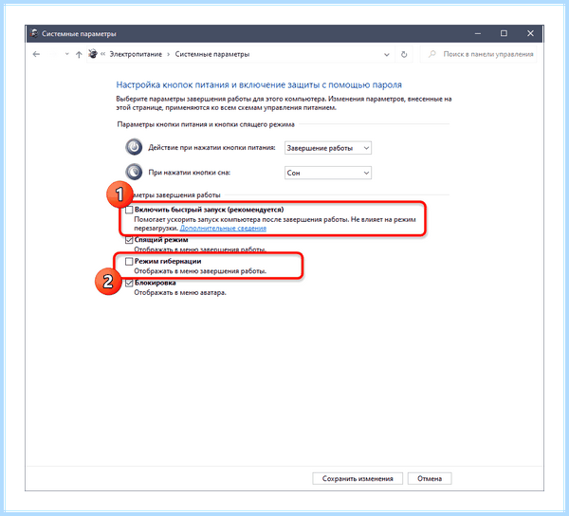Click the text Отображать в меню аватара
Viewport: 569px width, 516px height.
pos(180,292)
